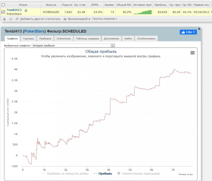
Task: Sort by the Первая игр column header
Action: pyautogui.click(x=201, y=5)
